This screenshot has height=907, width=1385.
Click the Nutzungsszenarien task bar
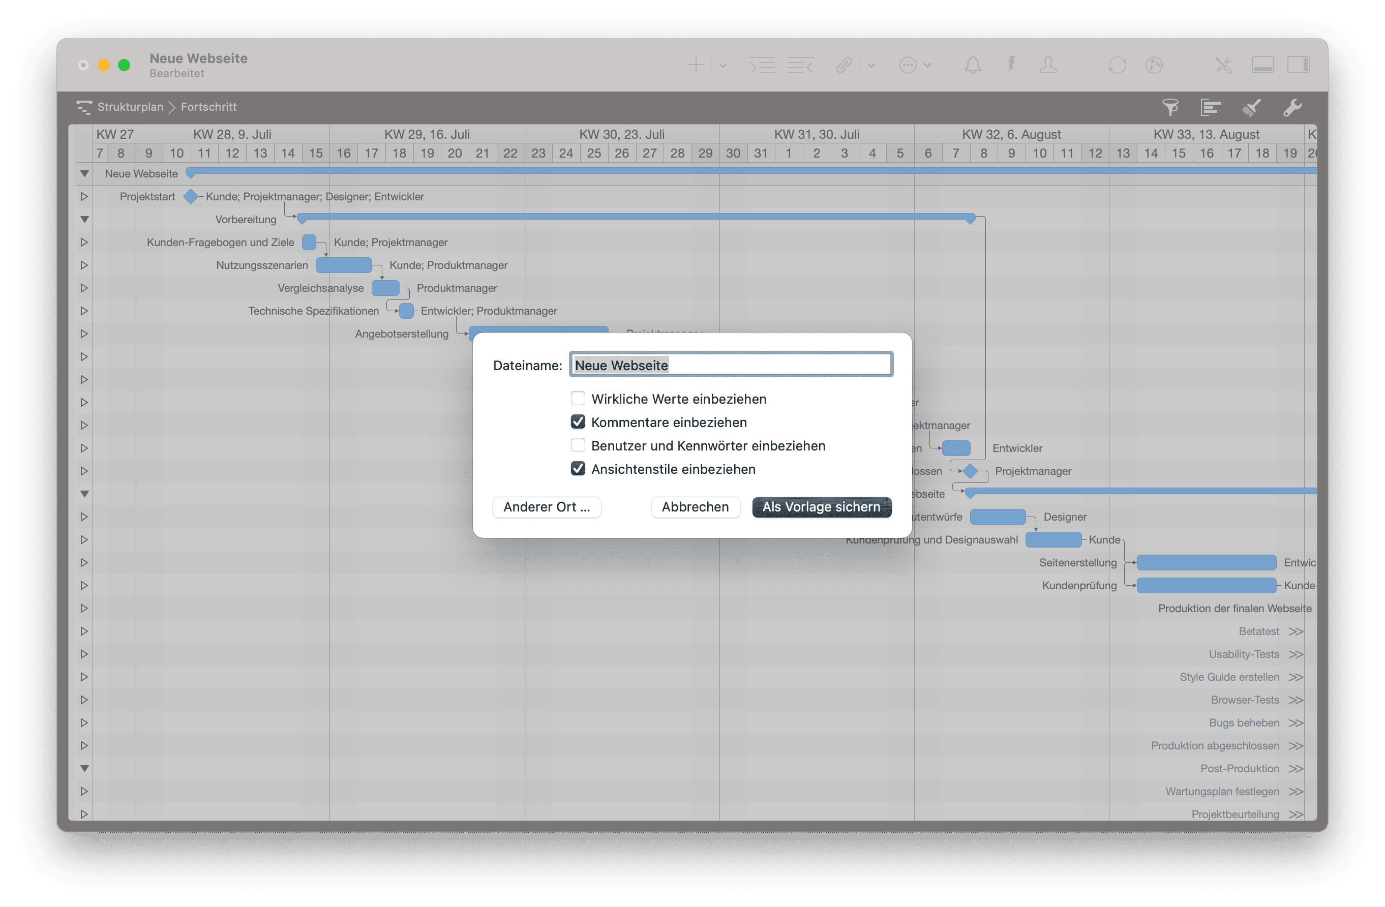[343, 265]
